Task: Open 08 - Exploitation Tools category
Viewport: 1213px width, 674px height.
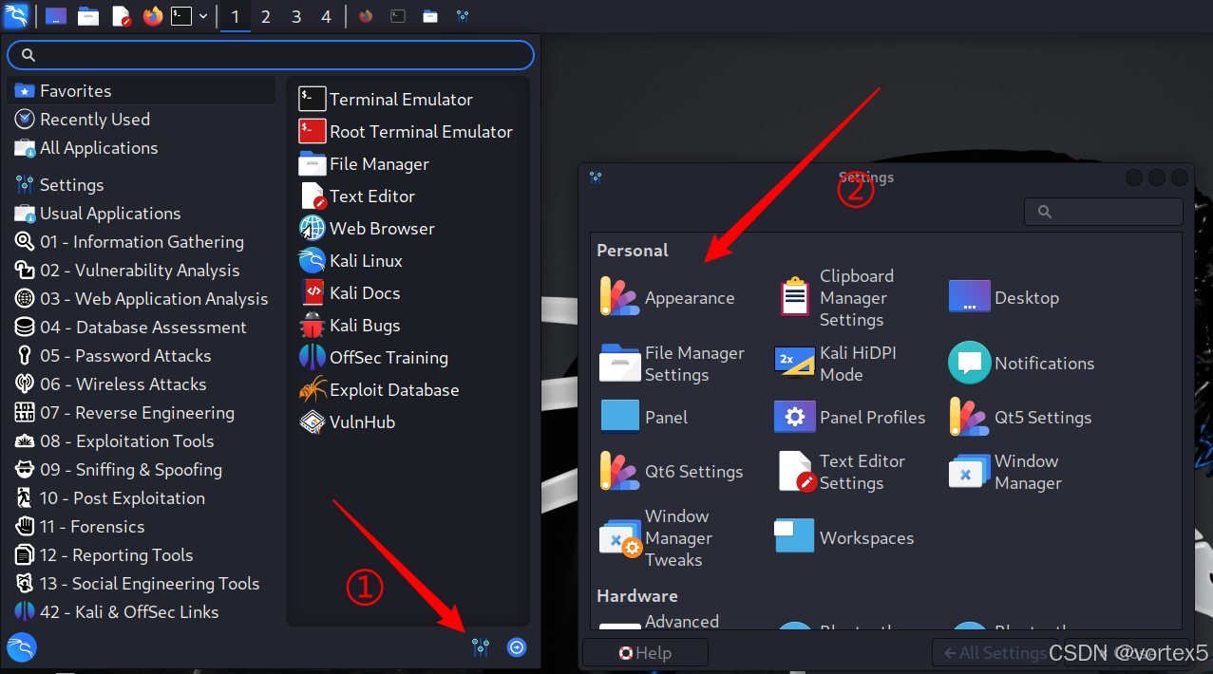Action: pyautogui.click(x=141, y=440)
